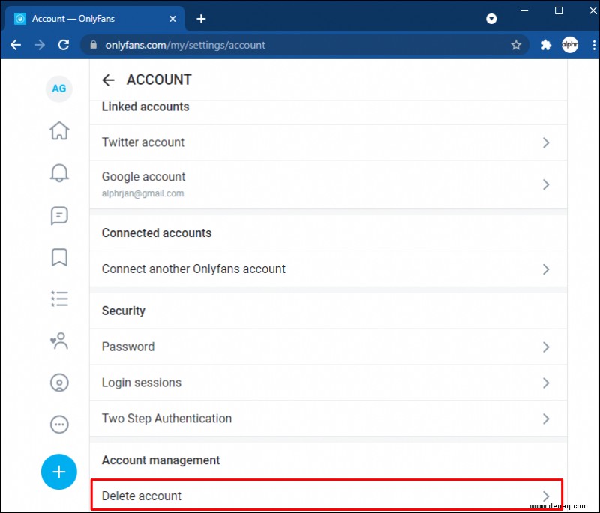Image resolution: width=600 pixels, height=513 pixels.
Task: Minimize the browser window
Action: [x=524, y=10]
